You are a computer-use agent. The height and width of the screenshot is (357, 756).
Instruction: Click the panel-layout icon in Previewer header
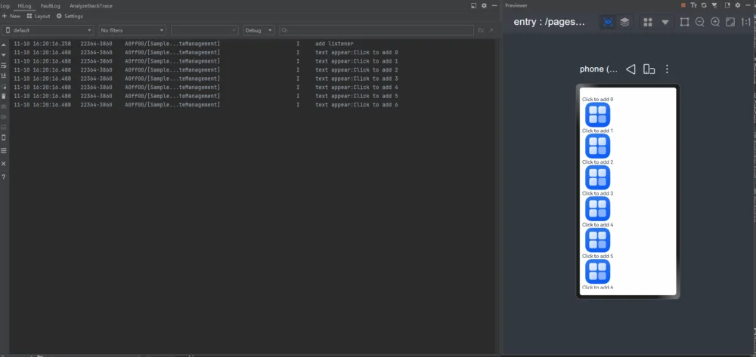727,5
